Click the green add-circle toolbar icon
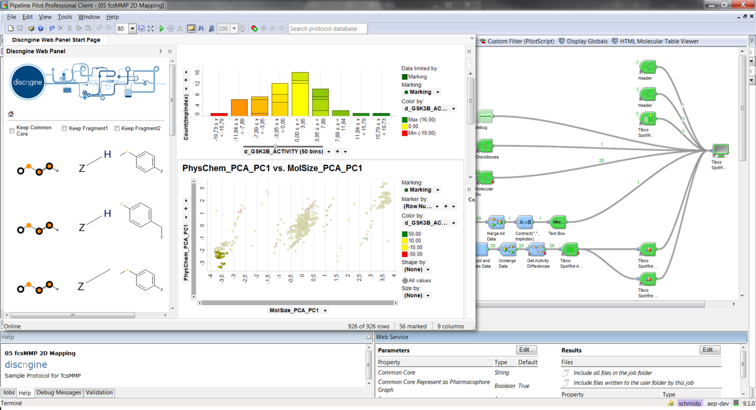 (254, 29)
